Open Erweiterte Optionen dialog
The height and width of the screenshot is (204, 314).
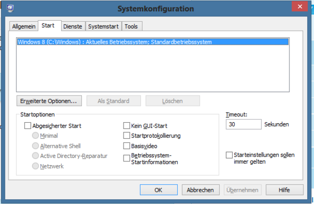49,101
